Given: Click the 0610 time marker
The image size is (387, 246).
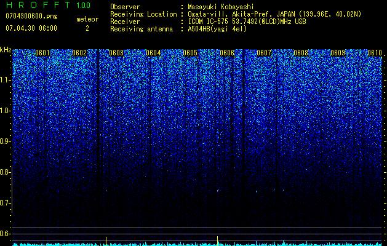Looking at the screenshot, I should tap(375, 53).
